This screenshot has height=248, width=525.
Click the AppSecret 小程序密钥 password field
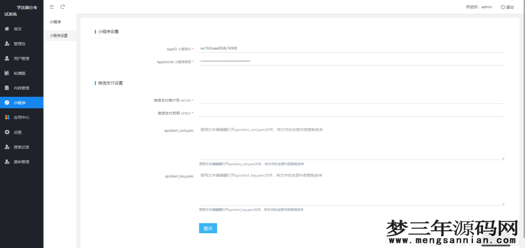point(351,61)
